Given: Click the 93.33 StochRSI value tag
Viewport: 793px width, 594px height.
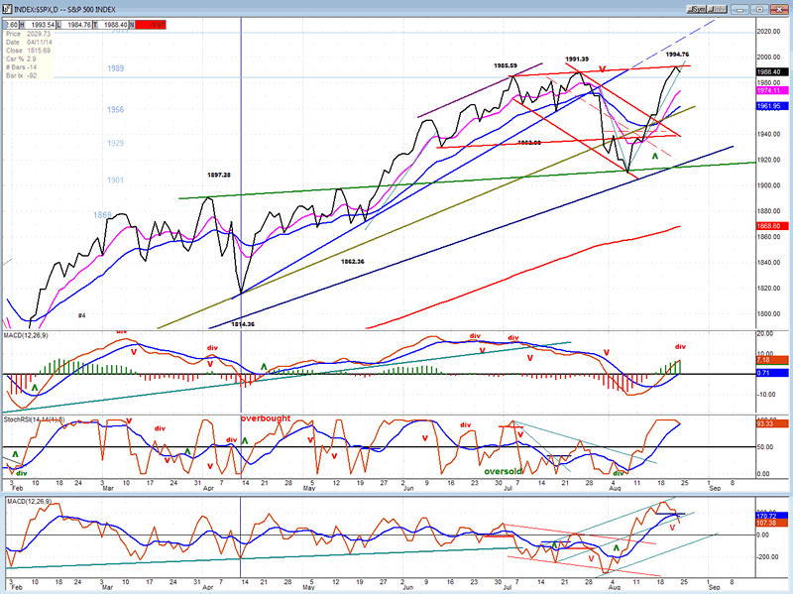Looking at the screenshot, I should point(772,423).
